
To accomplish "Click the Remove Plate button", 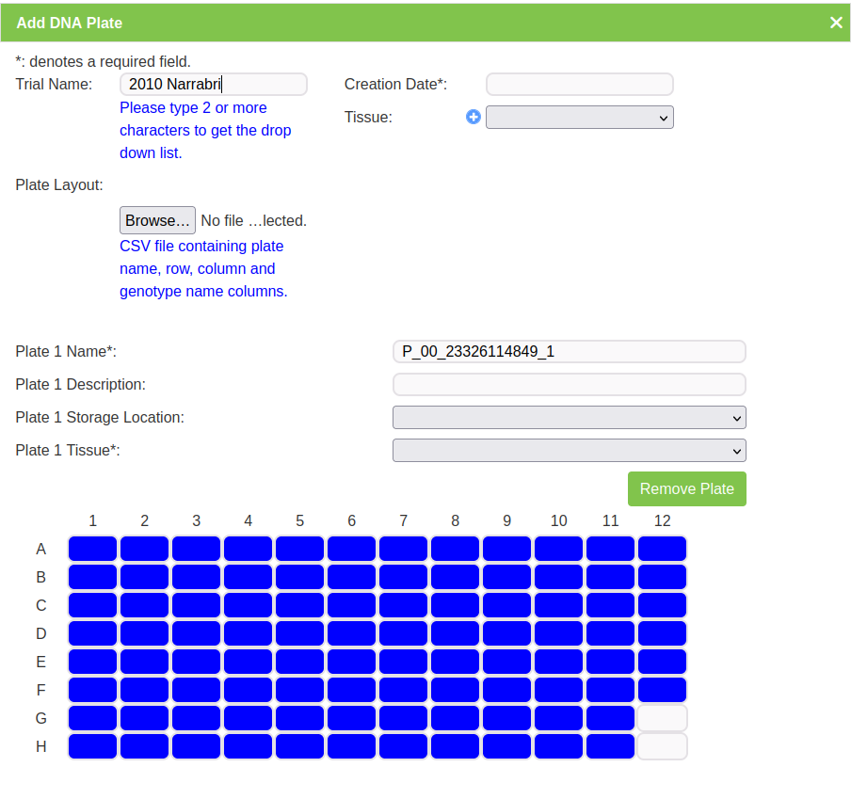I will 686,488.
